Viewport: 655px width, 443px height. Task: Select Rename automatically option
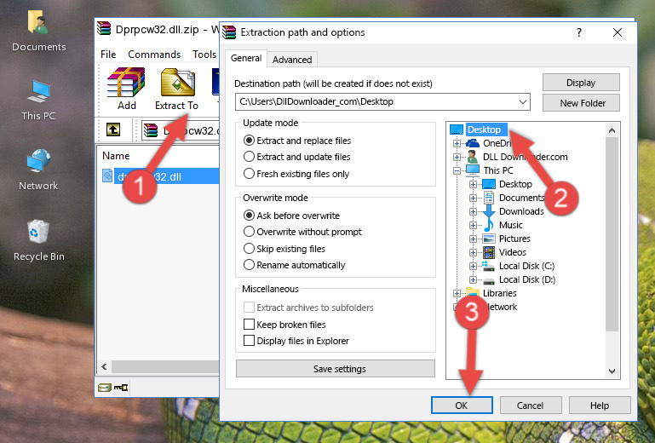[294, 265]
